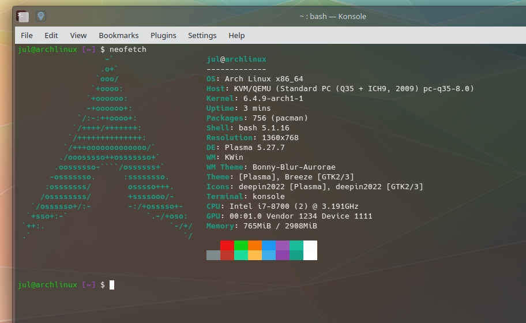Click the red color block in neofetch palette
The height and width of the screenshot is (323, 526).
227,245
